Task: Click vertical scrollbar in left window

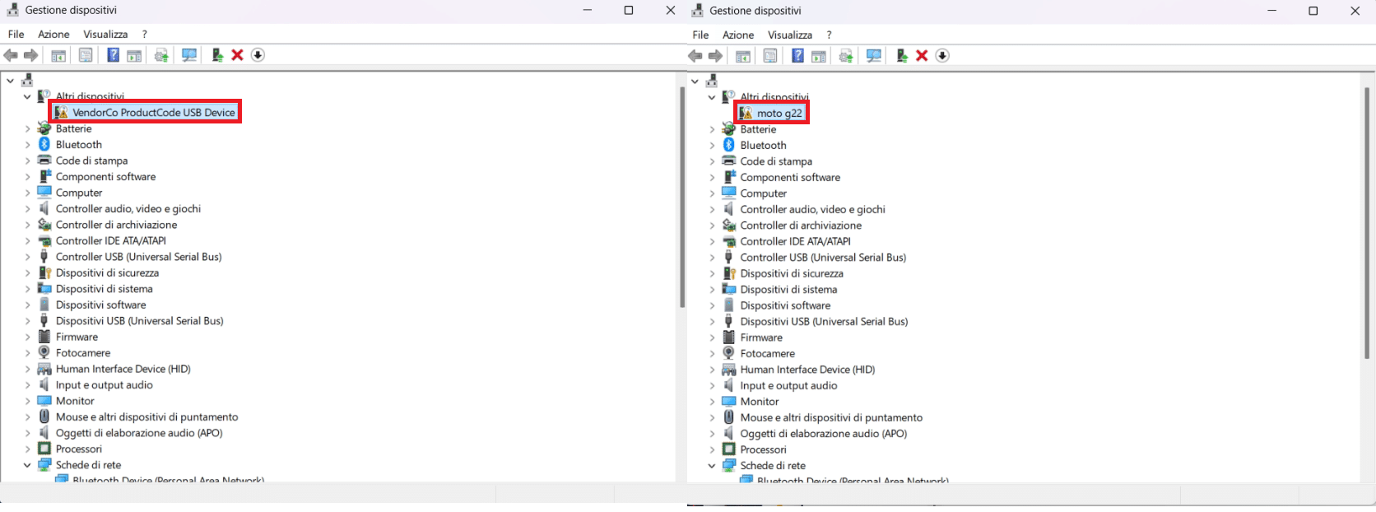Action: pyautogui.click(x=681, y=198)
